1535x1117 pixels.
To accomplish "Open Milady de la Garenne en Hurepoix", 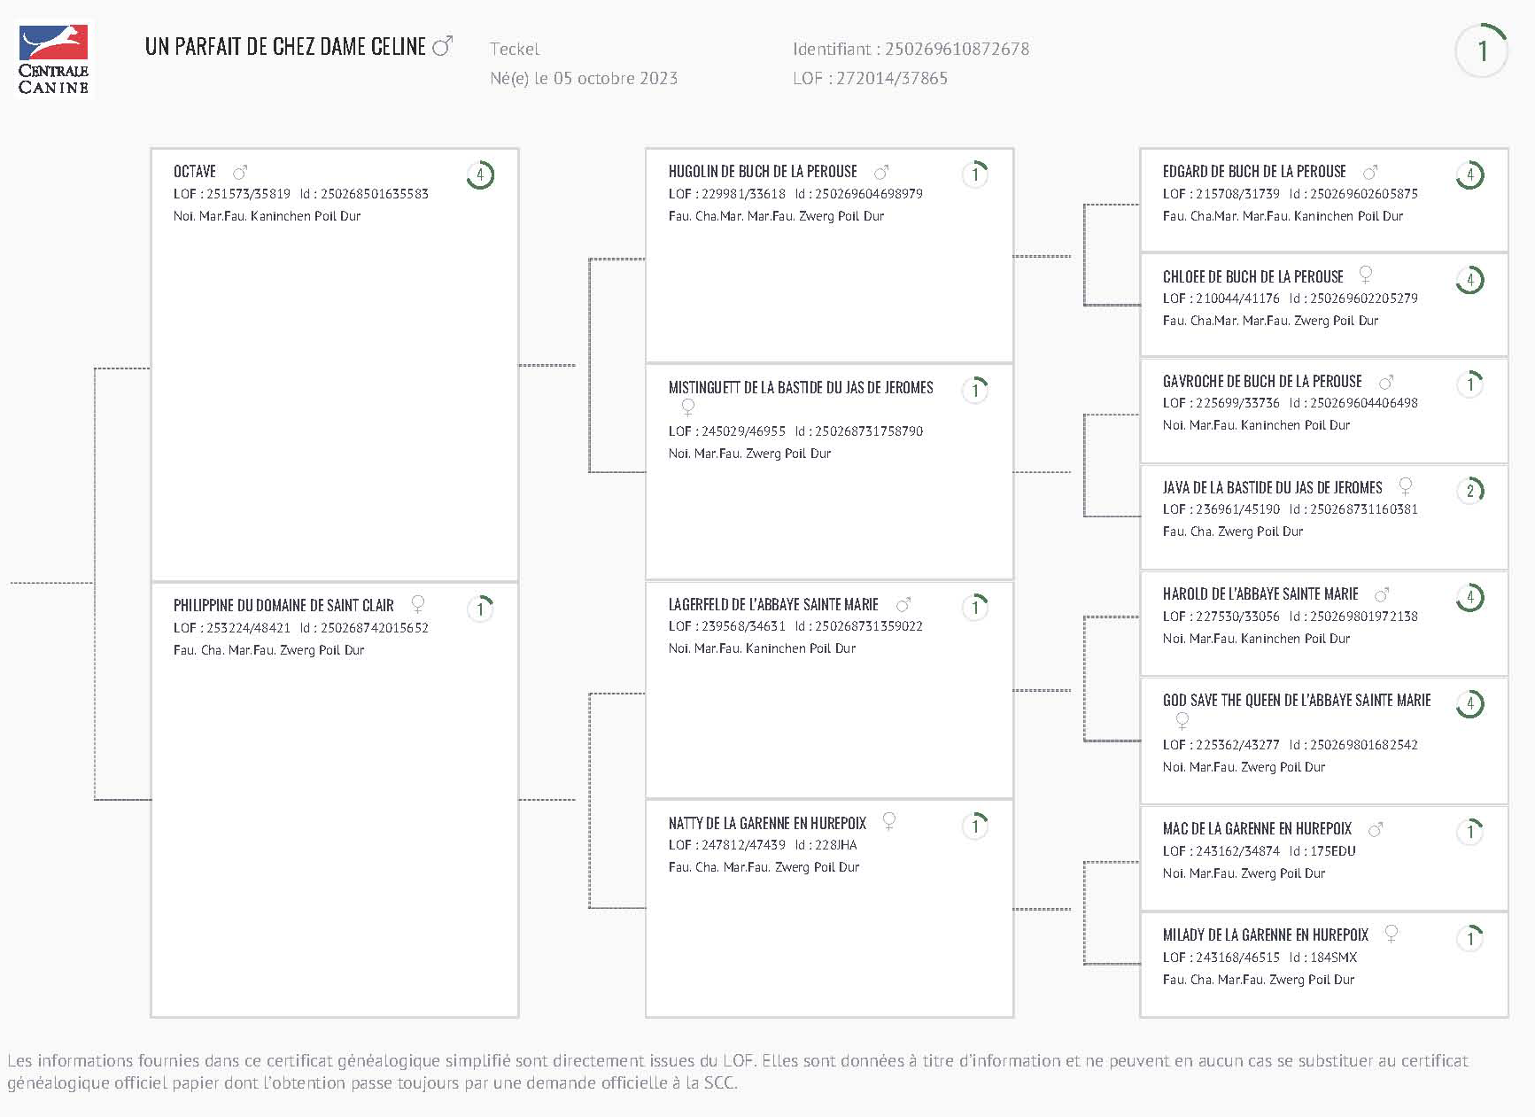I will click(x=1266, y=935).
